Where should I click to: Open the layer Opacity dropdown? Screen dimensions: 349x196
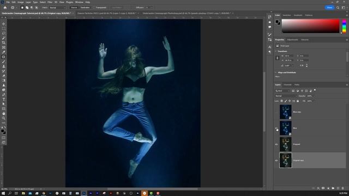(314, 96)
